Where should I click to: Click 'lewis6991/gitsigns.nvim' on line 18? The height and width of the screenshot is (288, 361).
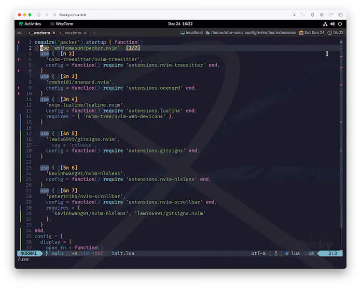(x=81, y=140)
